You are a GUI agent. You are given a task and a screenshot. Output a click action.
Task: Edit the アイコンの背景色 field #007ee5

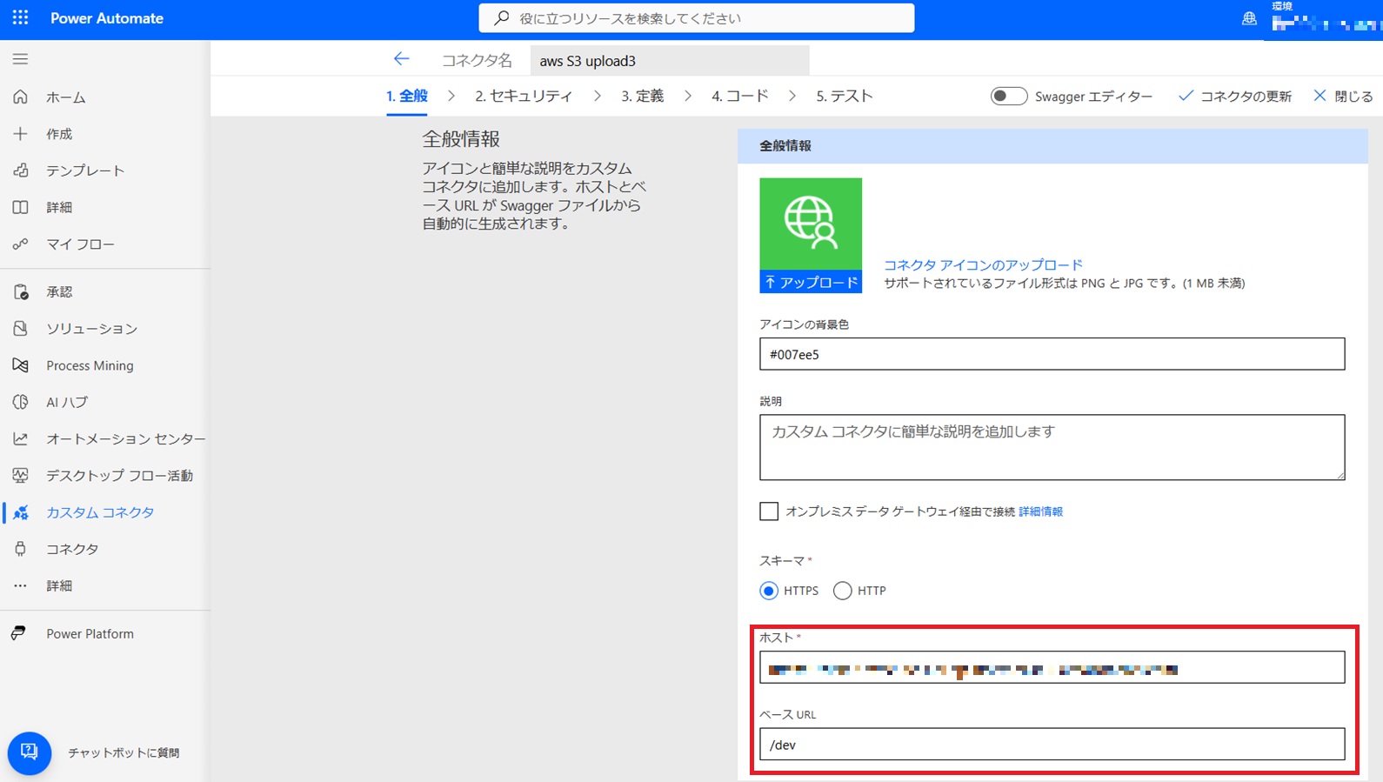coord(1052,354)
